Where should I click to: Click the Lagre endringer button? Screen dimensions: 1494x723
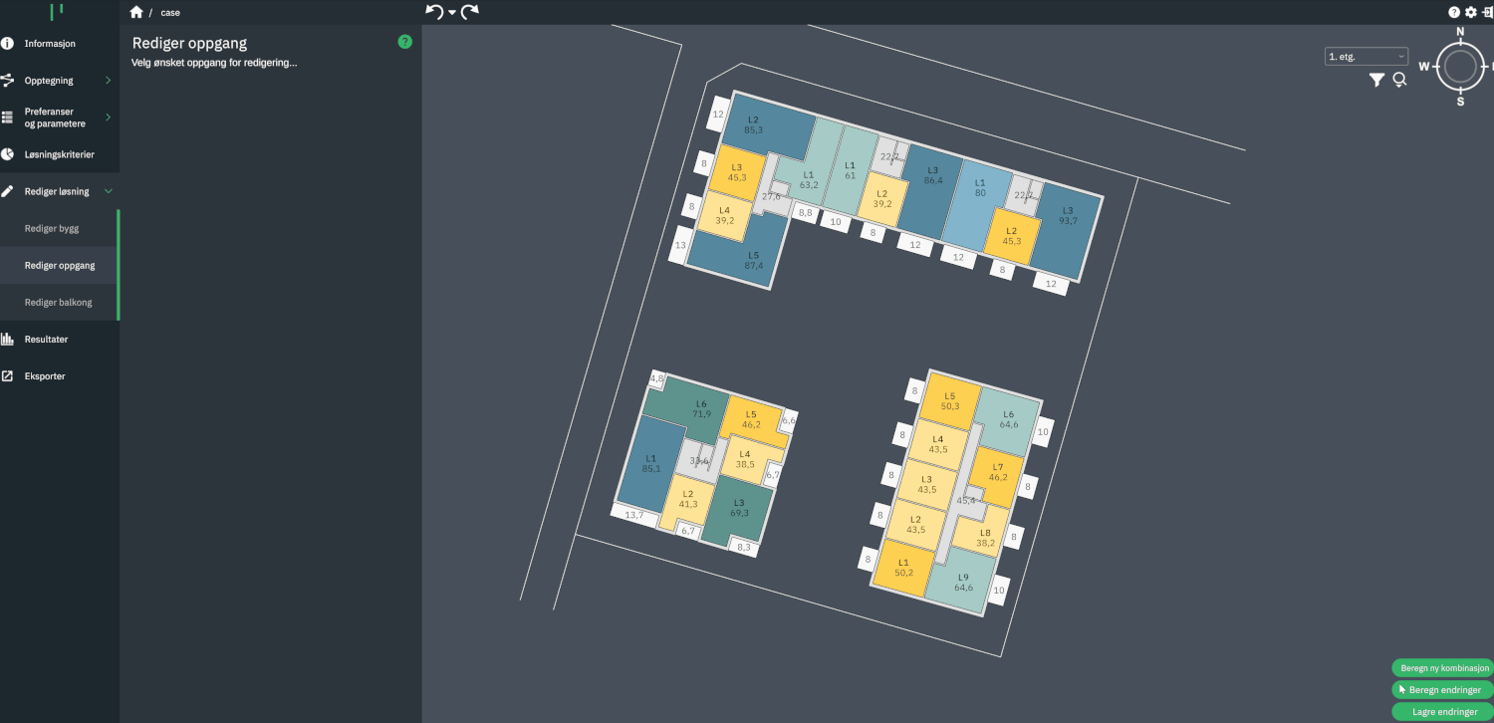[1444, 712]
